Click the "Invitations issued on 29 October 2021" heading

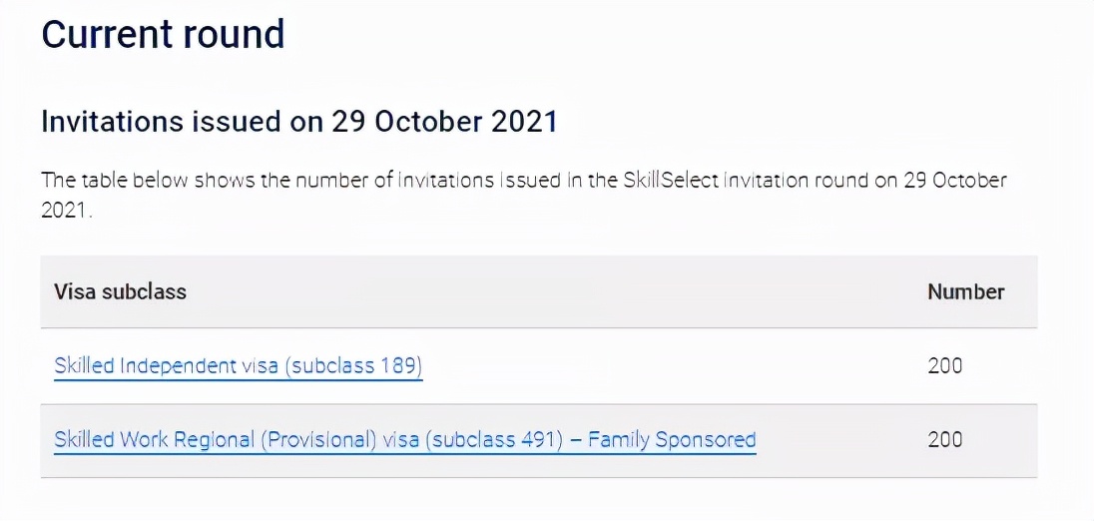(x=298, y=122)
